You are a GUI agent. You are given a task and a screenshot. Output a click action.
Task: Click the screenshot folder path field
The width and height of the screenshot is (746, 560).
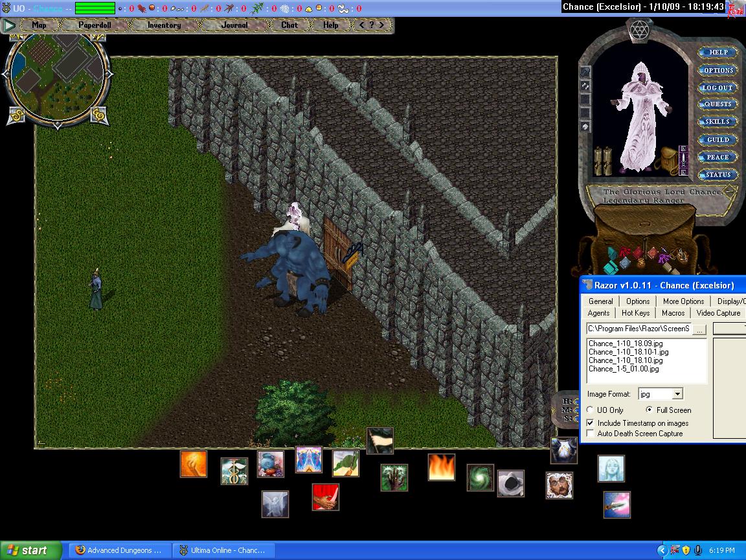pyautogui.click(x=639, y=329)
